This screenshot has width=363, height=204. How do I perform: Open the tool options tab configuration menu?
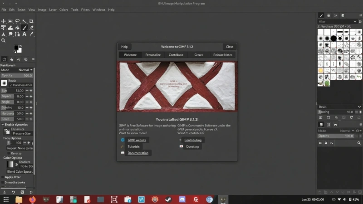tap(33, 59)
